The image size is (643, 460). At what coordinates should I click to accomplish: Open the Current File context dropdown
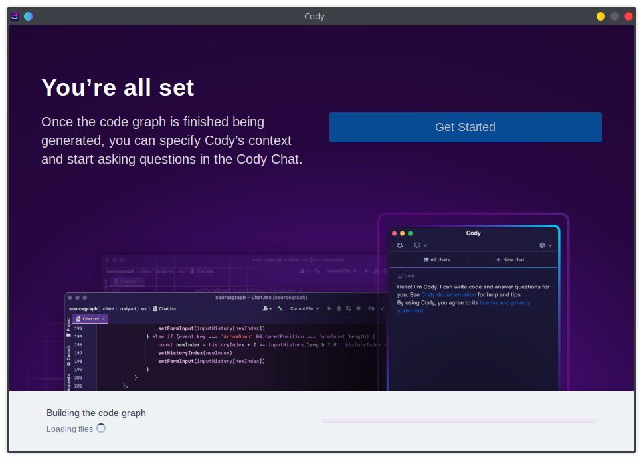304,308
